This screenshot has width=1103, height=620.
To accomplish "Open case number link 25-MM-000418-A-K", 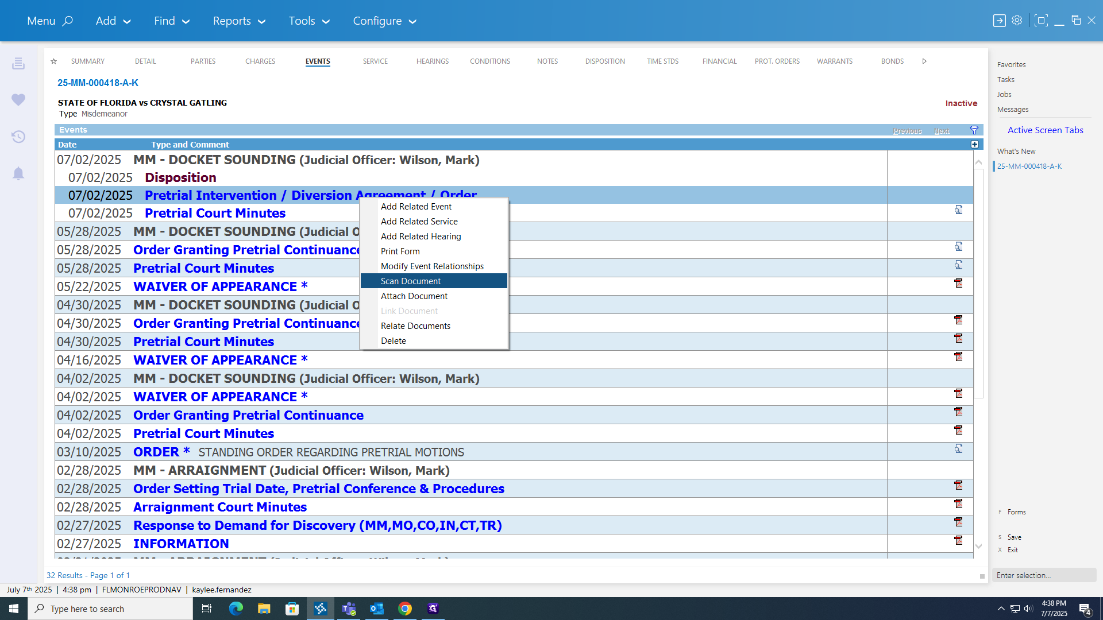I will pos(98,83).
